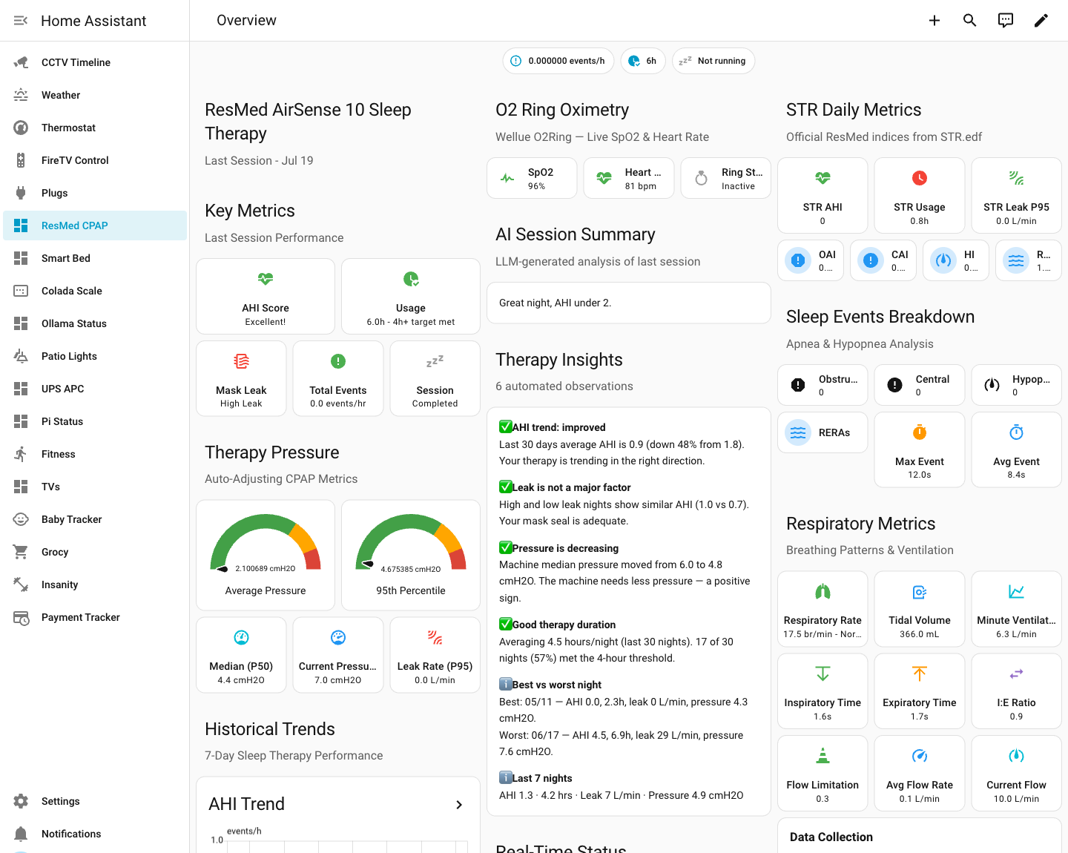Open Weather dashboard in sidebar
This screenshot has height=853, width=1068.
click(x=95, y=95)
